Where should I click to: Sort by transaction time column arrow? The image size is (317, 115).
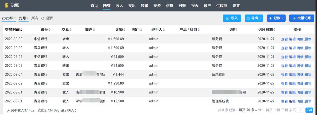point(21,30)
